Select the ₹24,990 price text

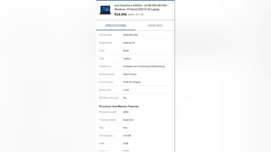(x=120, y=14)
